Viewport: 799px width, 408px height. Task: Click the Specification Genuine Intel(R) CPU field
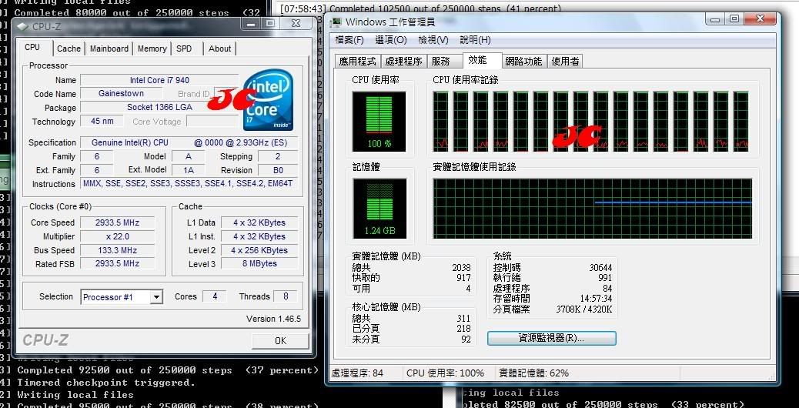189,142
